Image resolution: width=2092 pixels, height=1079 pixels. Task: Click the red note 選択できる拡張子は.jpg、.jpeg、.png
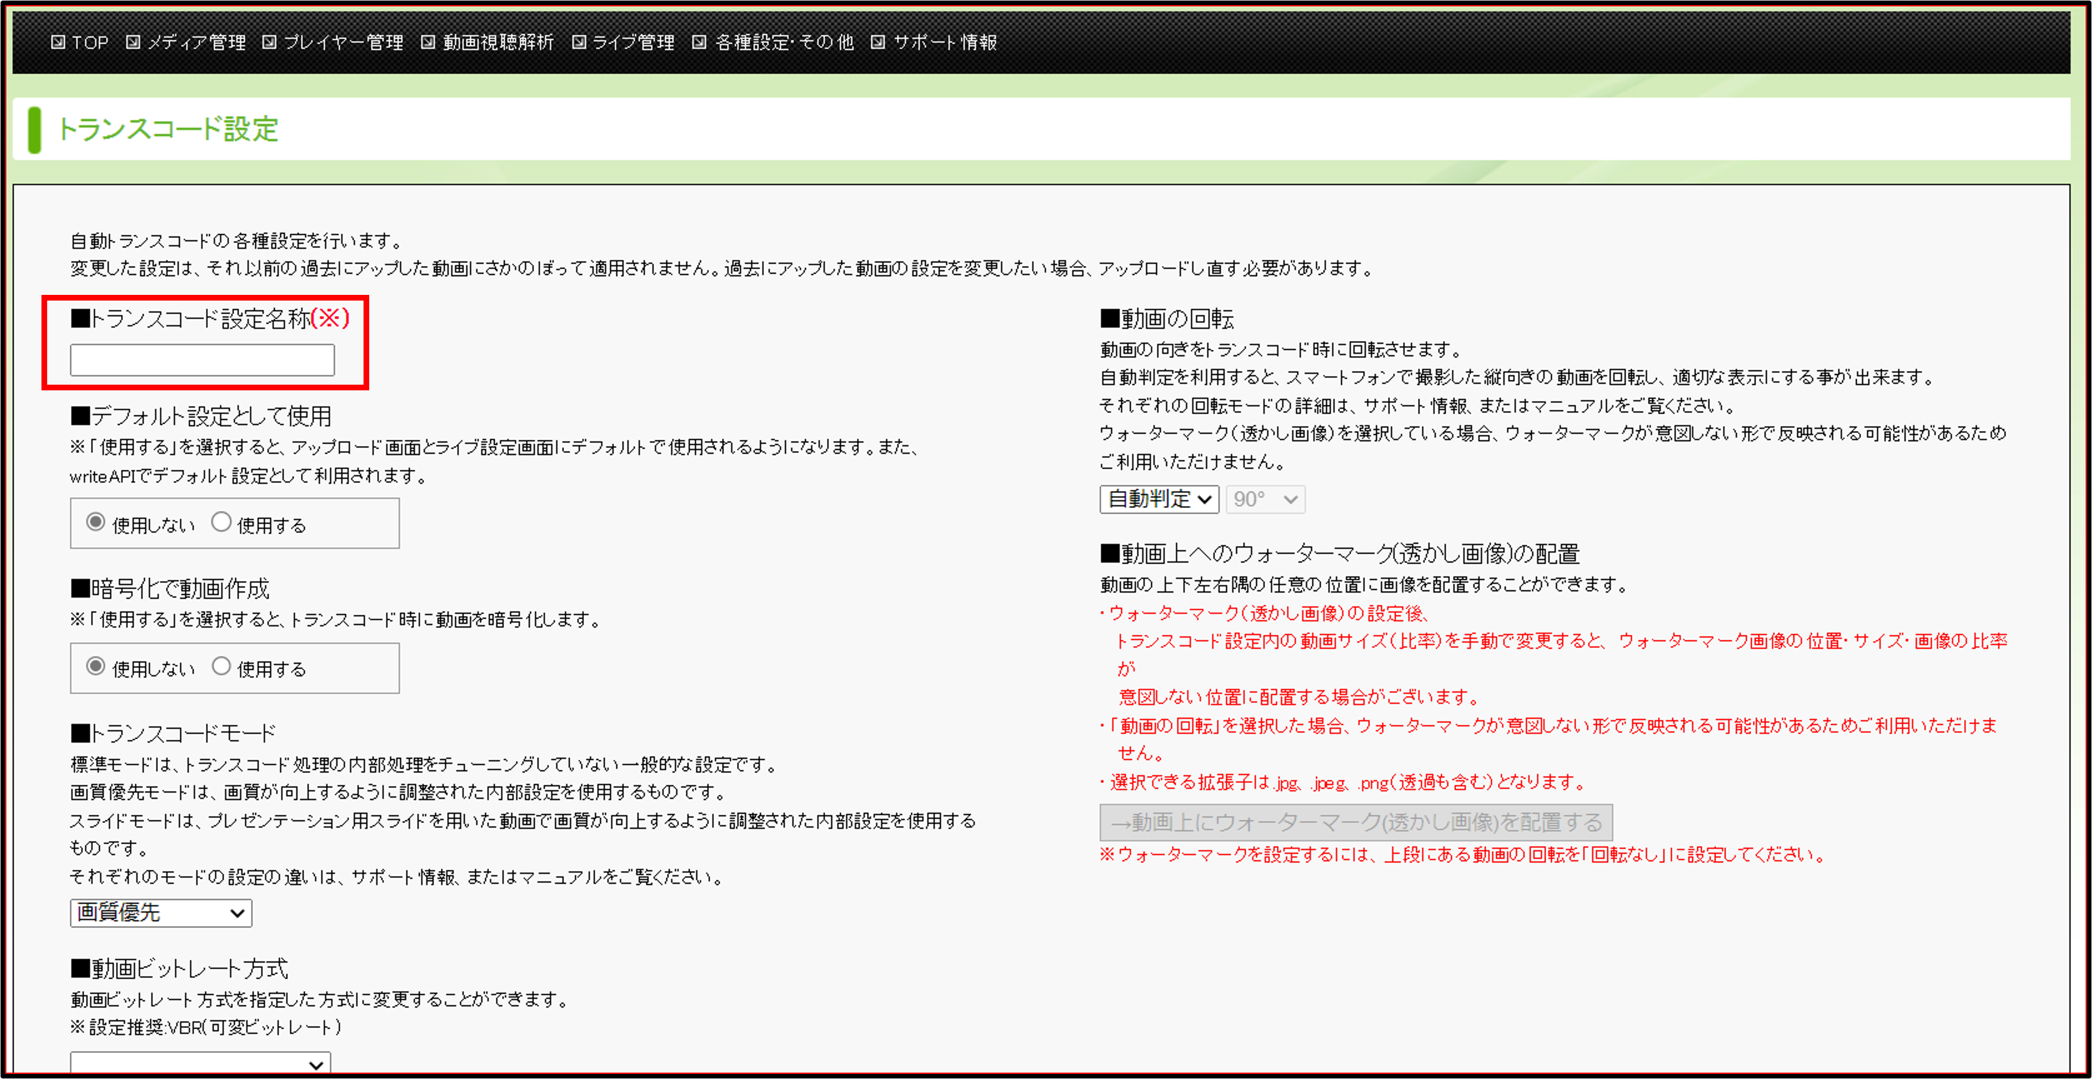click(1343, 782)
